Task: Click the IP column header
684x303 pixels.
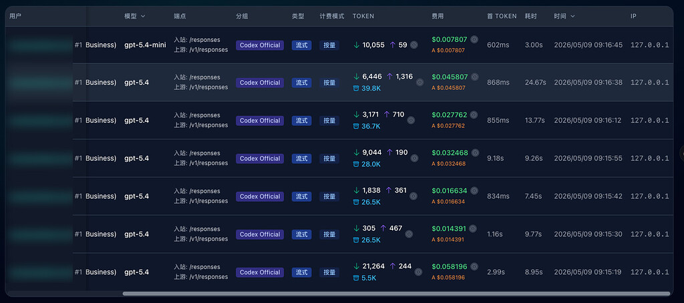Action: 633,16
